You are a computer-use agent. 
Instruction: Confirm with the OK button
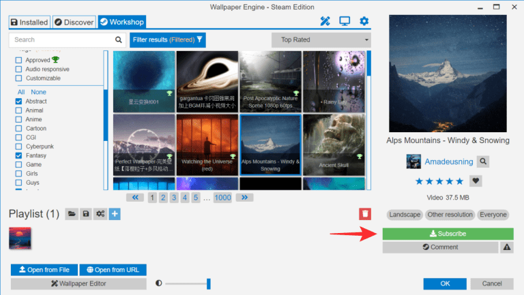[x=445, y=283]
